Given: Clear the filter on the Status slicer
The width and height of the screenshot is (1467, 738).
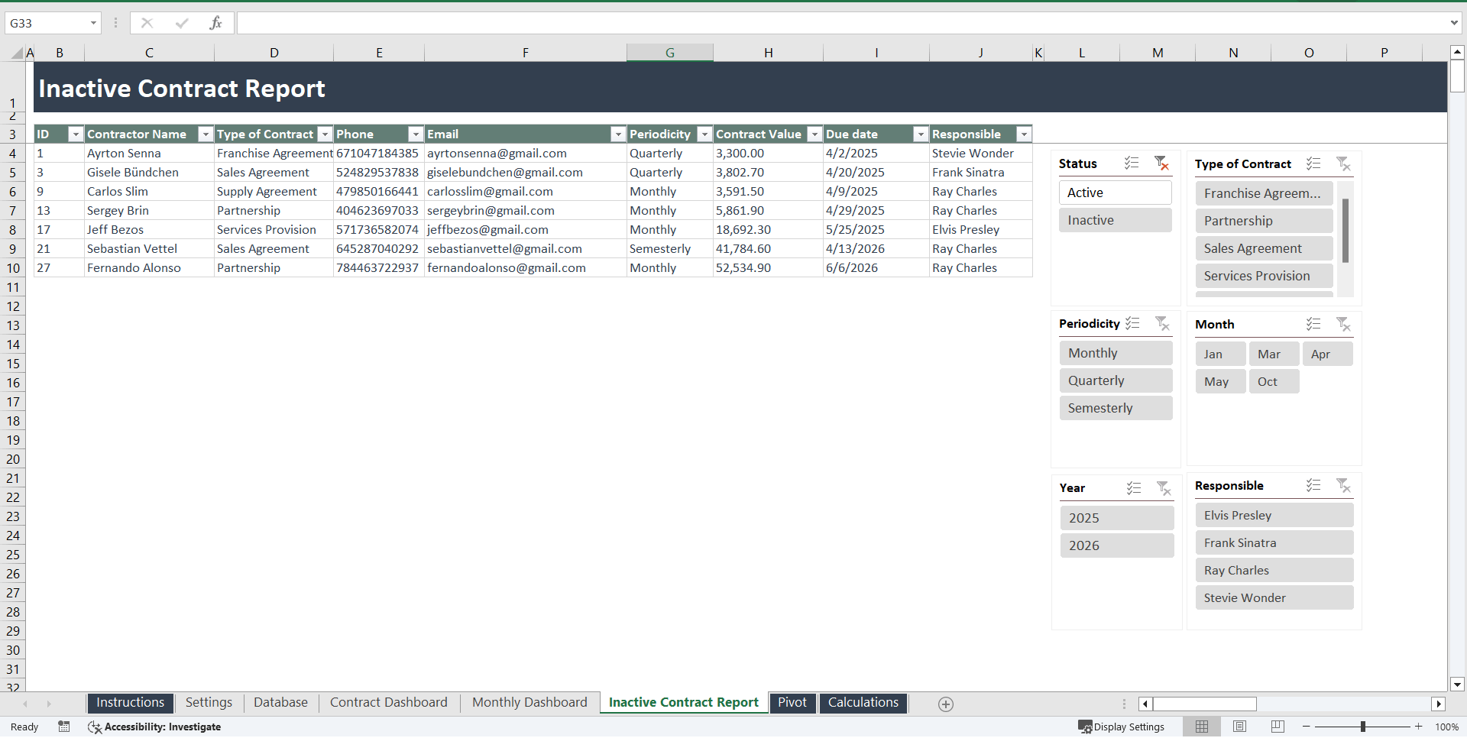Looking at the screenshot, I should [1161, 163].
